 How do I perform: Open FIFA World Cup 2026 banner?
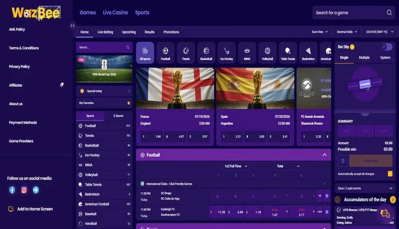point(104,69)
